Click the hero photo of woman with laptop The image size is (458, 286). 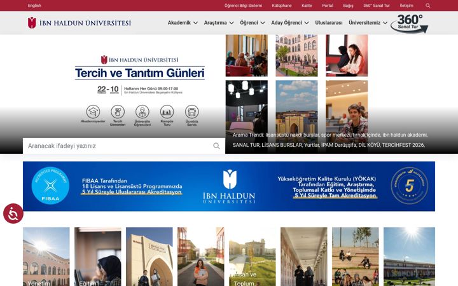tap(347, 55)
